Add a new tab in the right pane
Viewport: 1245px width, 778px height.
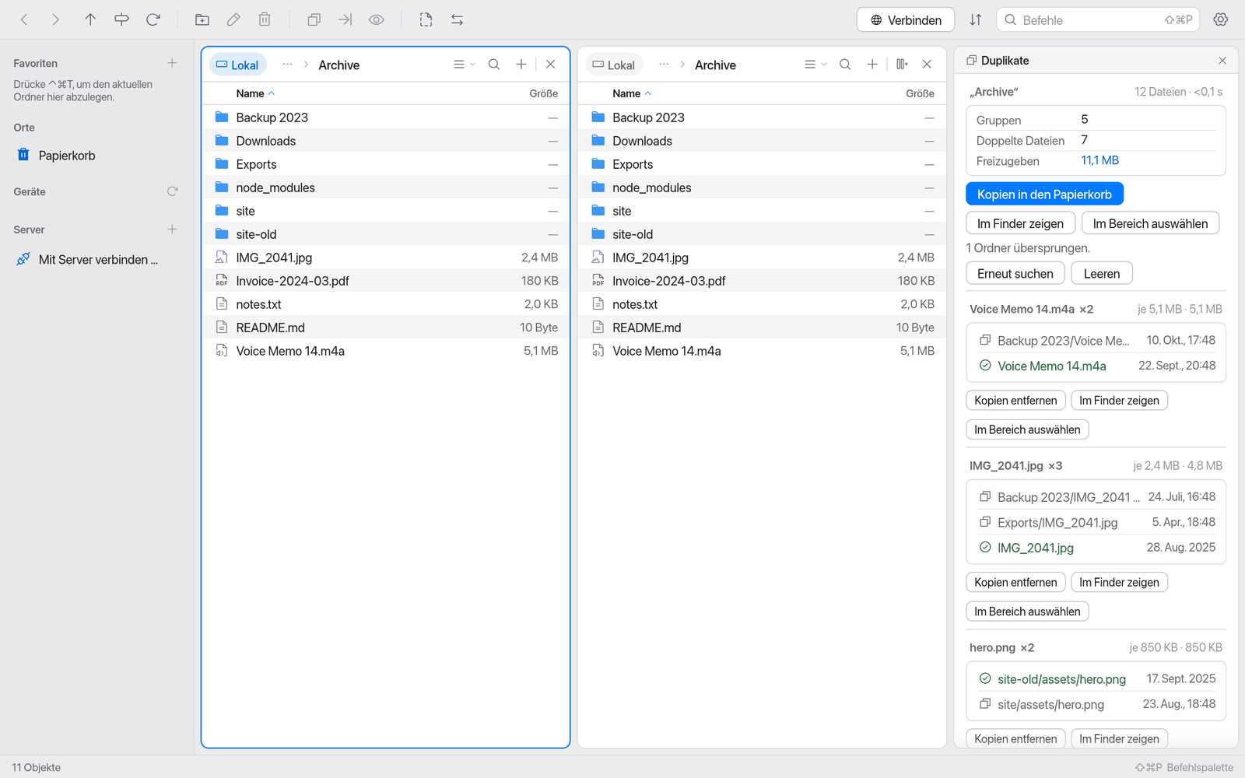[x=872, y=65]
